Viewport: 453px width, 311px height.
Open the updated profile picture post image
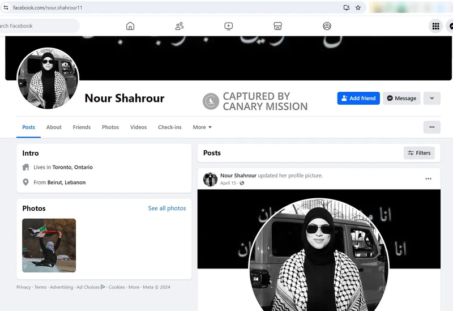coord(319,250)
